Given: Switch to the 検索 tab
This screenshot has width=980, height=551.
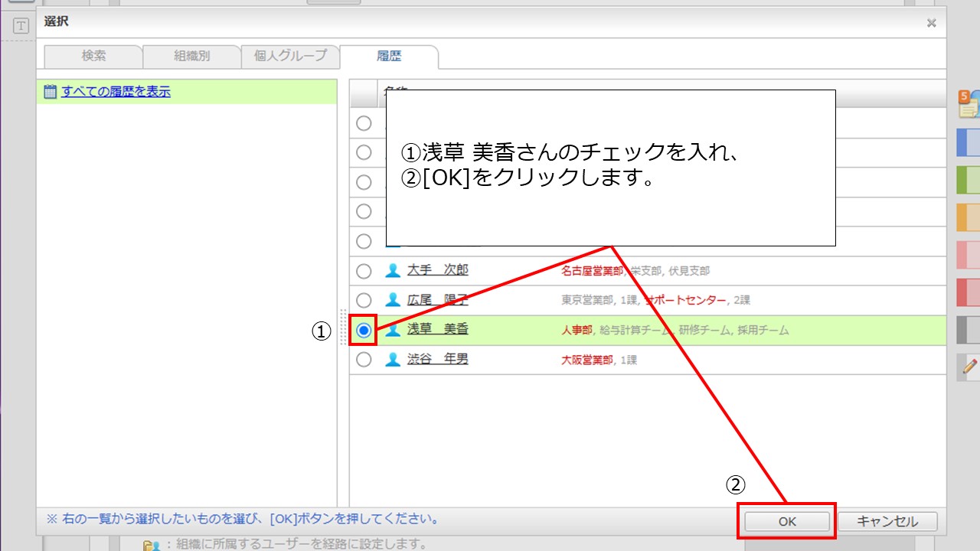Looking at the screenshot, I should (93, 56).
